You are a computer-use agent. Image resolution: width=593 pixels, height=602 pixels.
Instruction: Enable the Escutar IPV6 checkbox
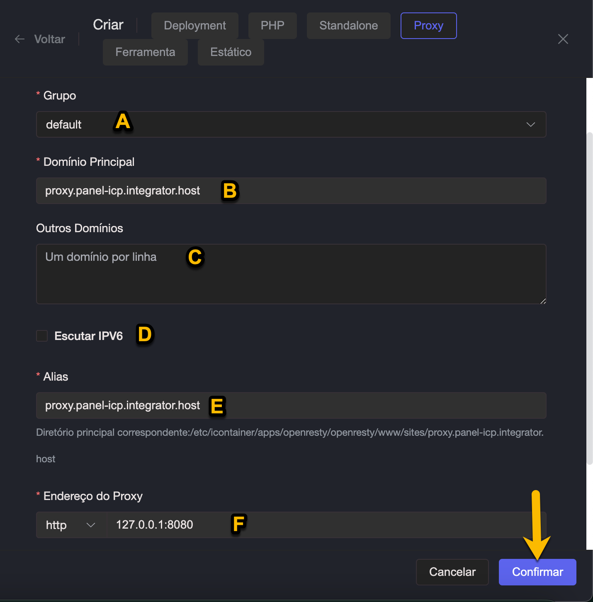tap(42, 336)
